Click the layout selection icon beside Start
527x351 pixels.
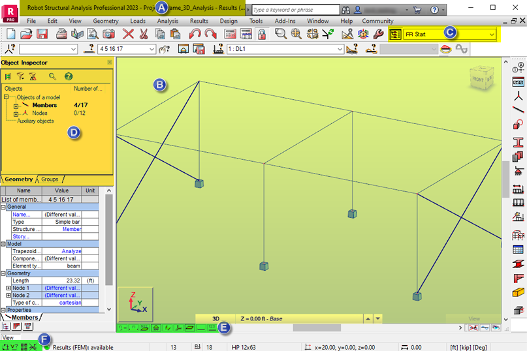tap(395, 35)
